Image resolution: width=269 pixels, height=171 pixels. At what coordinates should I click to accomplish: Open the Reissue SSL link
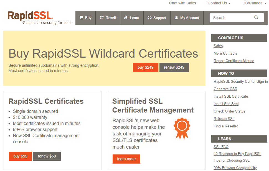pyautogui.click(x=224, y=119)
